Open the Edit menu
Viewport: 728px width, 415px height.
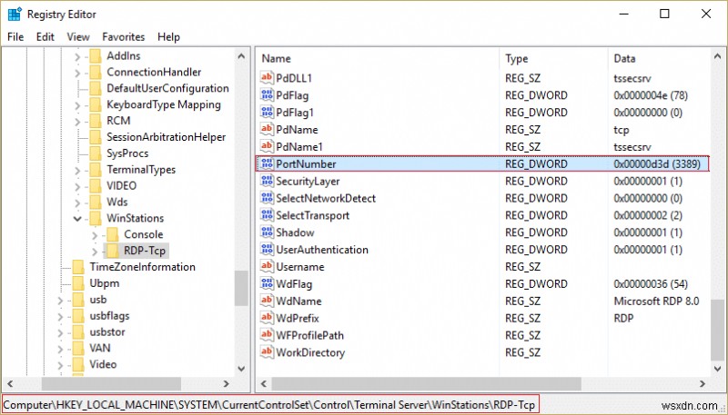pos(45,36)
